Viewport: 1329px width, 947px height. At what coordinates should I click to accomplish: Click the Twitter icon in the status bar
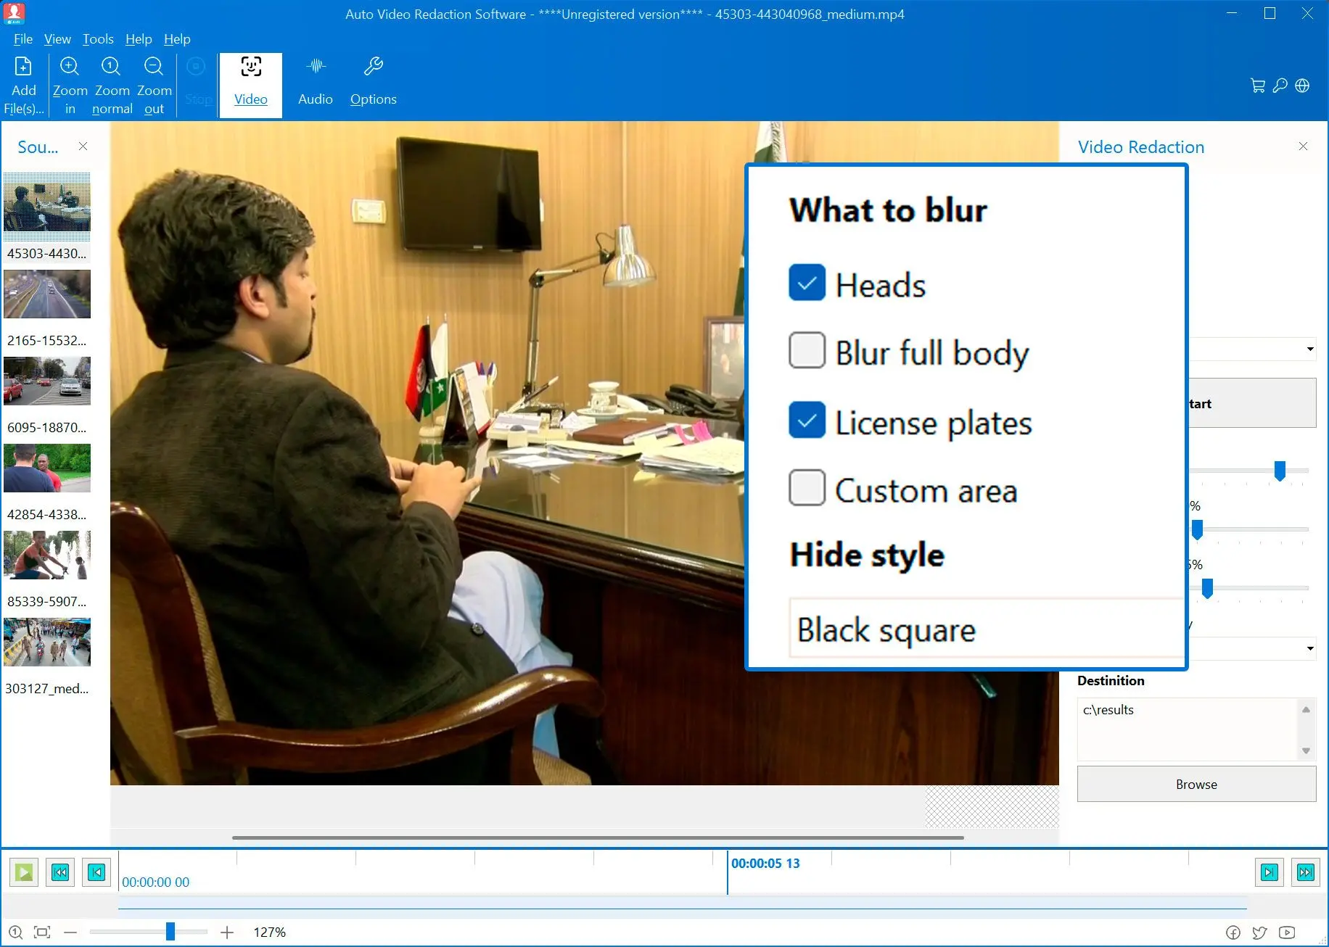(1260, 932)
